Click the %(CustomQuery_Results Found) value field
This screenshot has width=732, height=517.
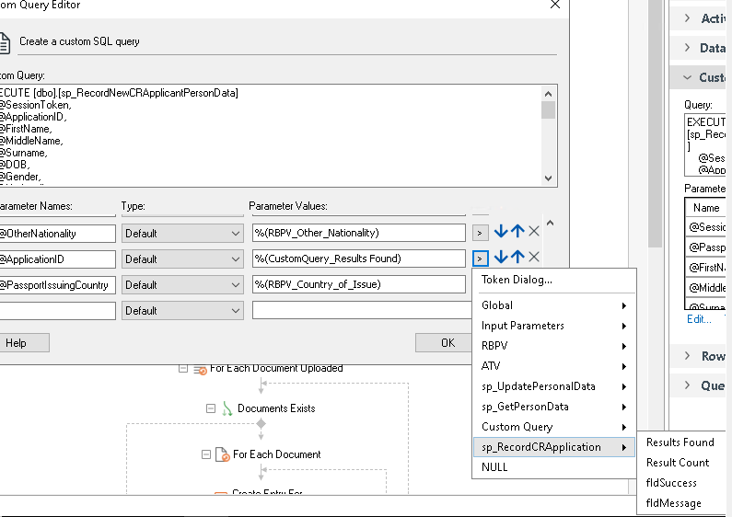click(x=358, y=258)
